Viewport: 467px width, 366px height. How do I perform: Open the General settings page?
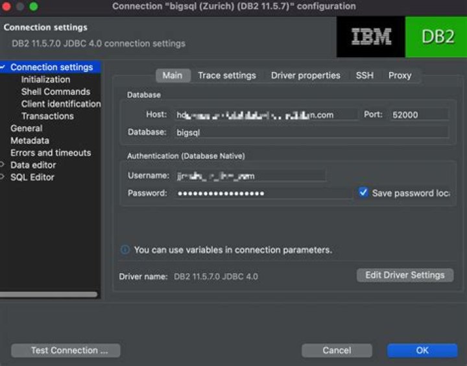26,128
